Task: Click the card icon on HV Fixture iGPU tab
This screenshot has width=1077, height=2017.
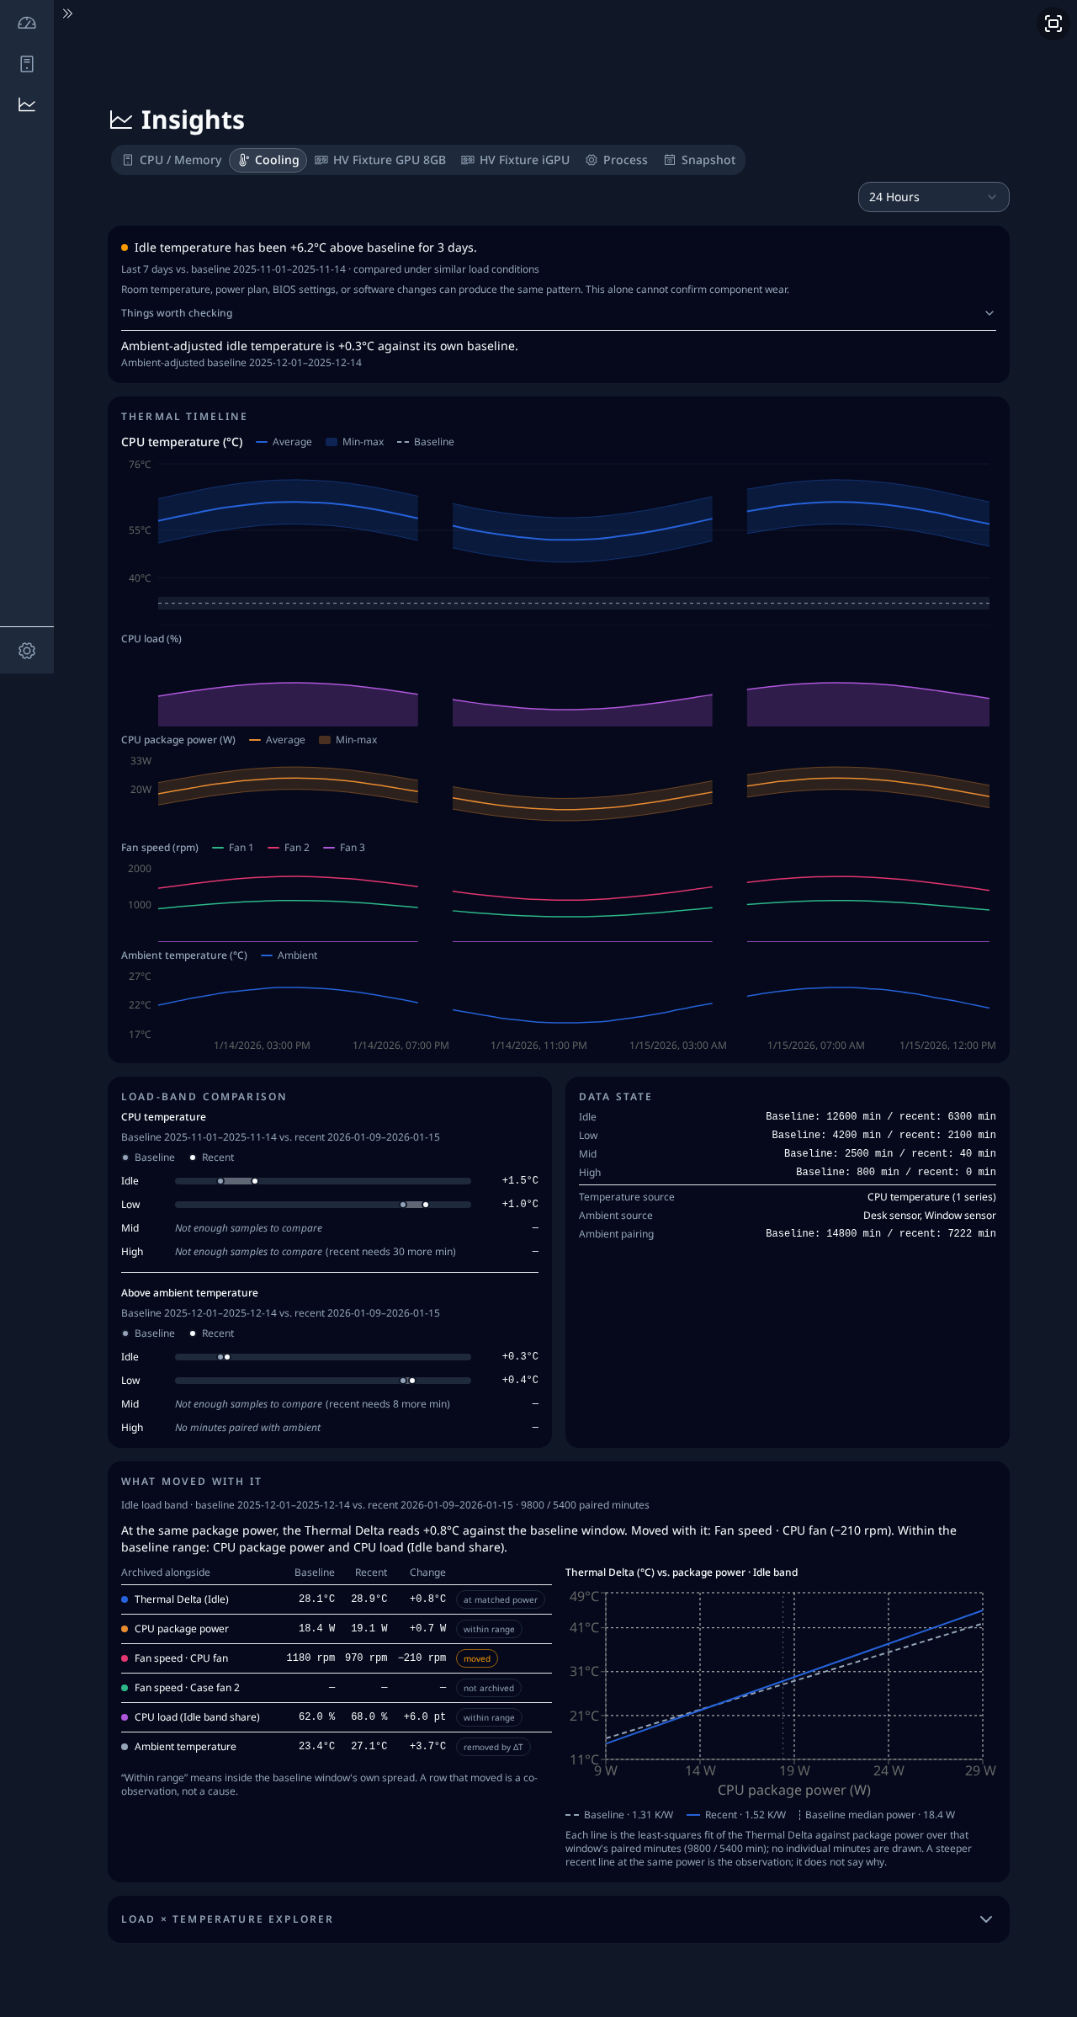Action: pos(468,160)
